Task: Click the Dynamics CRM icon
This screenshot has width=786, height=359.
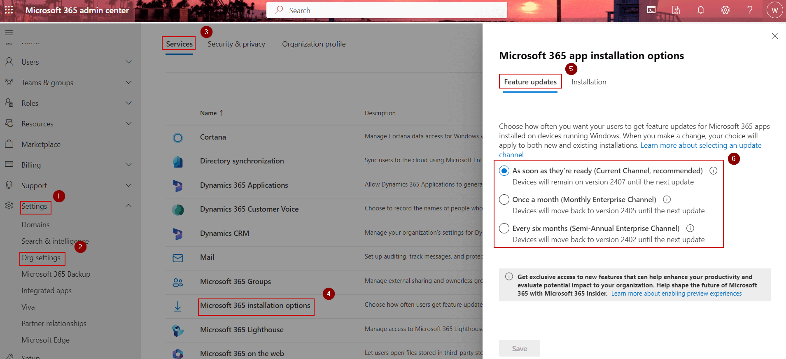Action: coord(178,234)
